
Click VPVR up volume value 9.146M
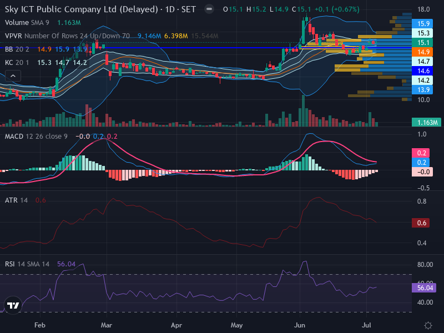tap(149, 36)
